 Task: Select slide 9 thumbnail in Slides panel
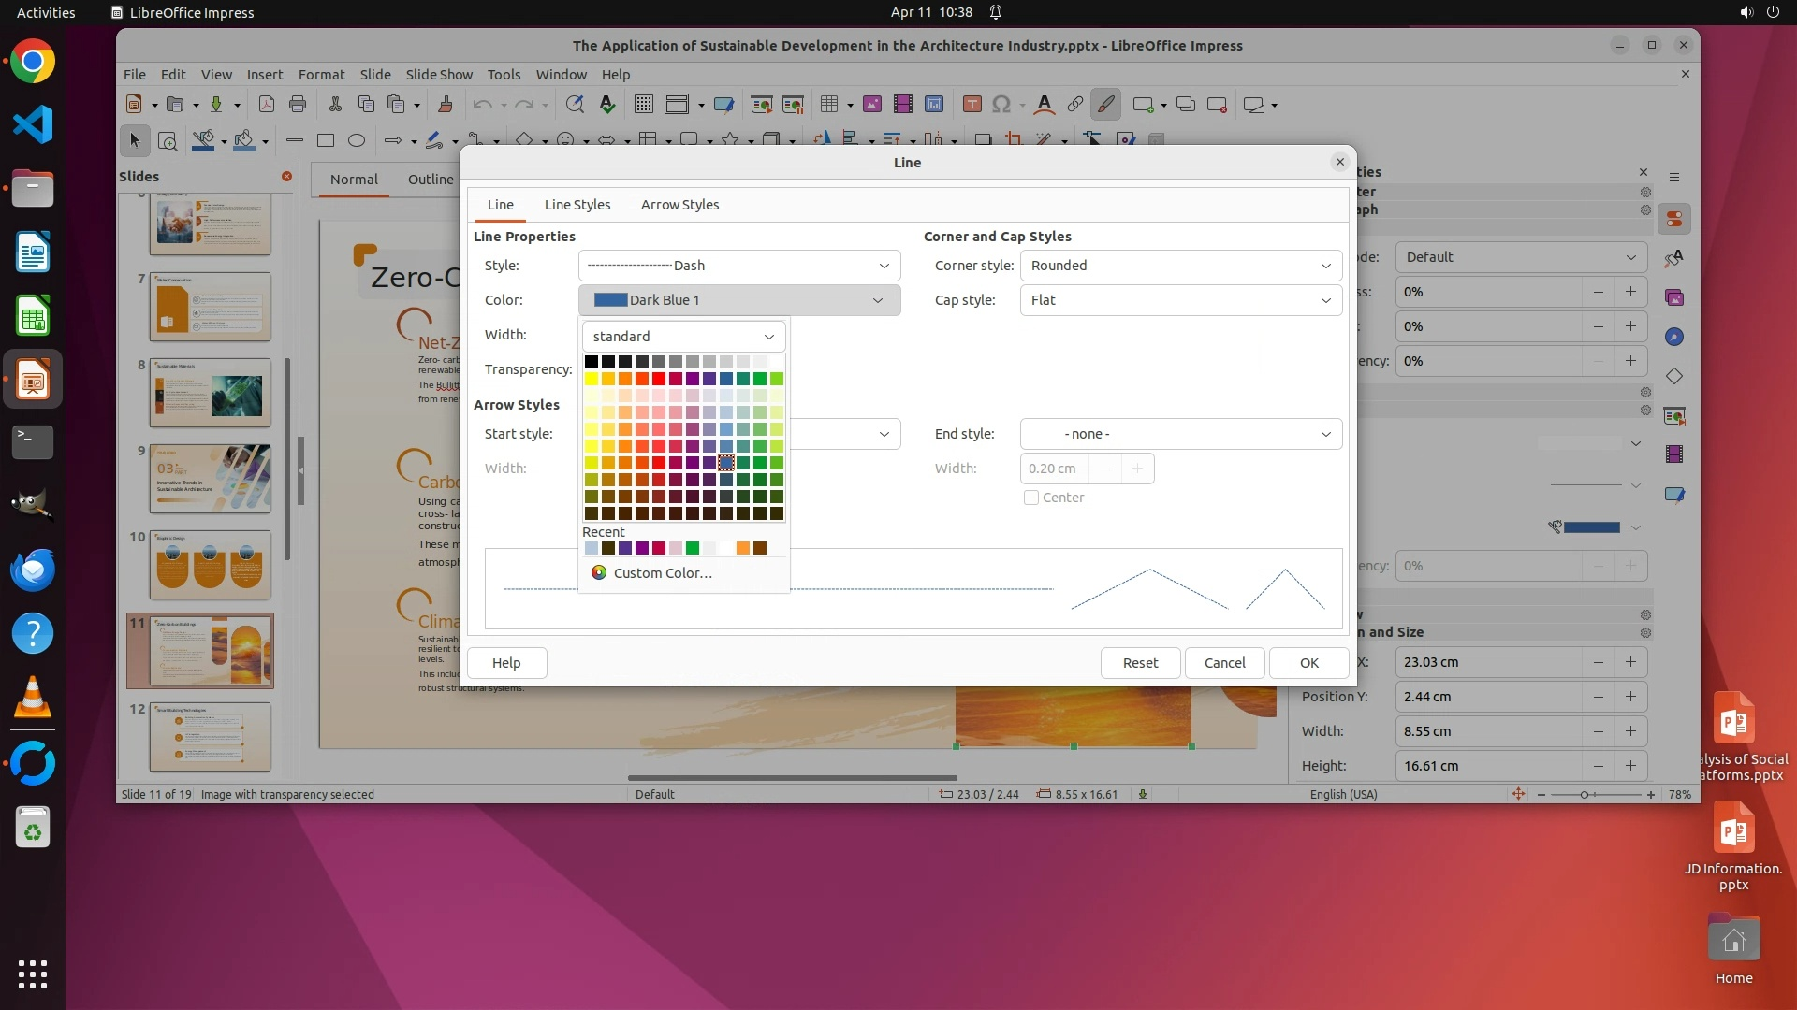pyautogui.click(x=210, y=479)
